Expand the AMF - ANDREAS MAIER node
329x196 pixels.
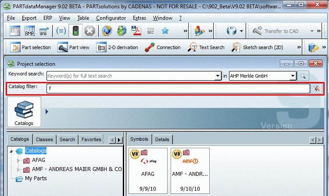tap(18, 170)
